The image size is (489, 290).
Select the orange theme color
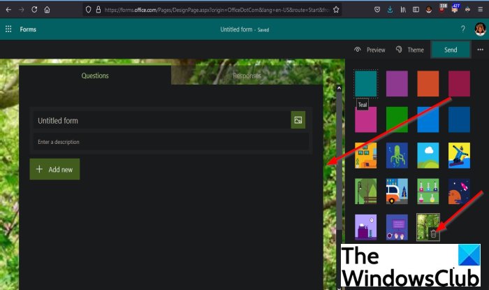tap(428, 84)
